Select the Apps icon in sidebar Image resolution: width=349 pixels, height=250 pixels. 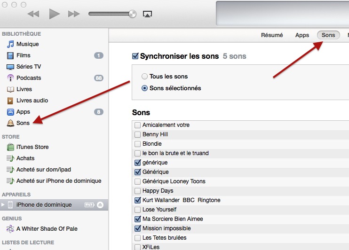click(10, 112)
